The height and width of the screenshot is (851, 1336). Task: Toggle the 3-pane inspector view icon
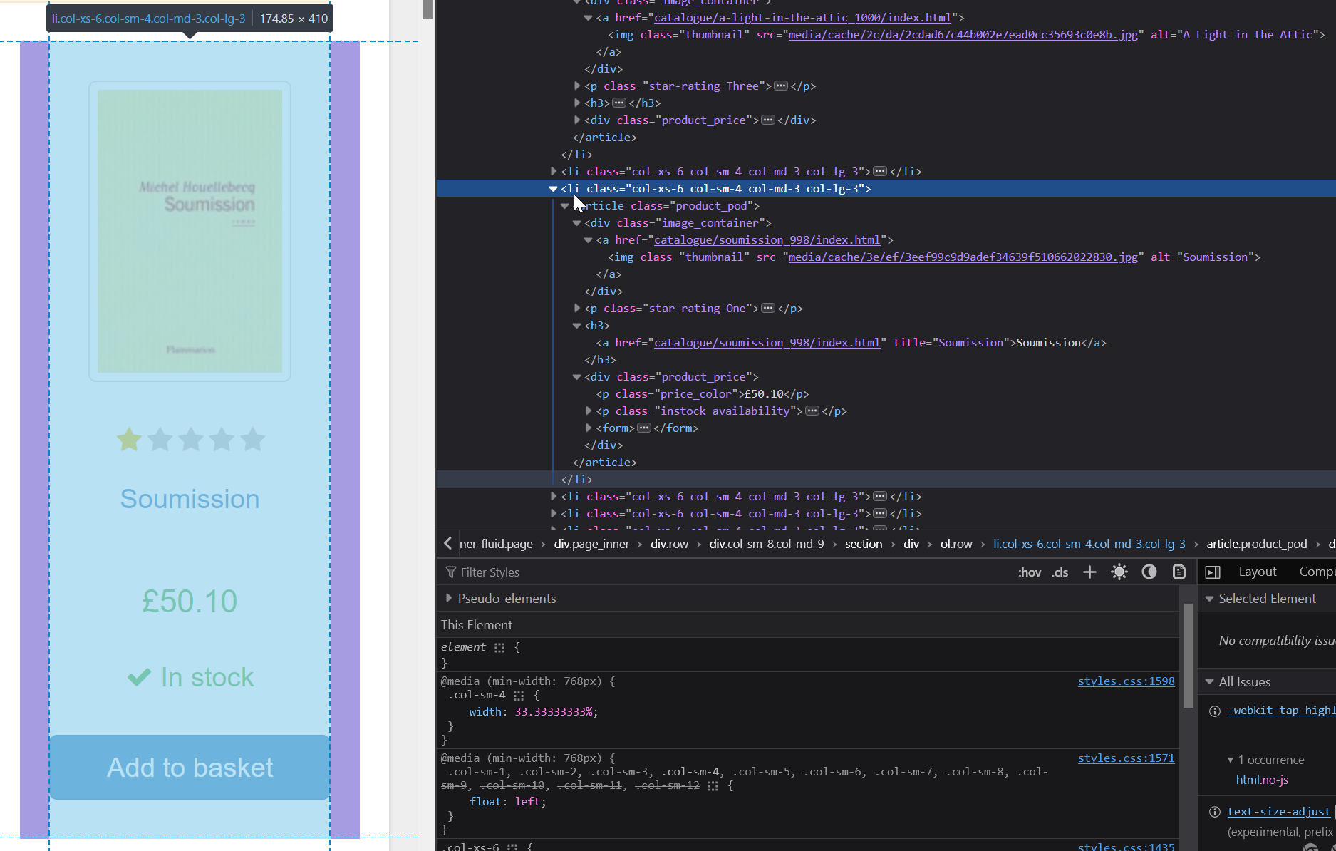(x=1213, y=572)
